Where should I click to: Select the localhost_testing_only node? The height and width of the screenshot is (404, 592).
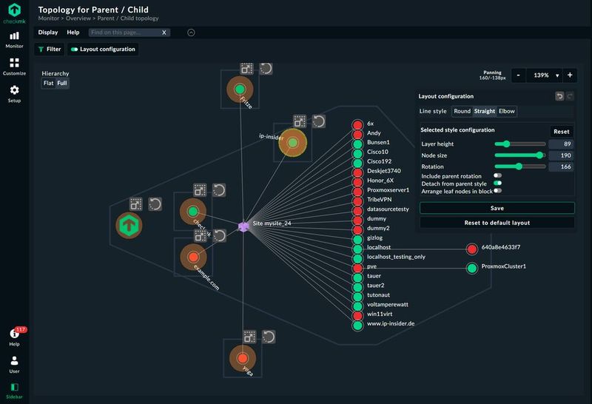[357, 259]
